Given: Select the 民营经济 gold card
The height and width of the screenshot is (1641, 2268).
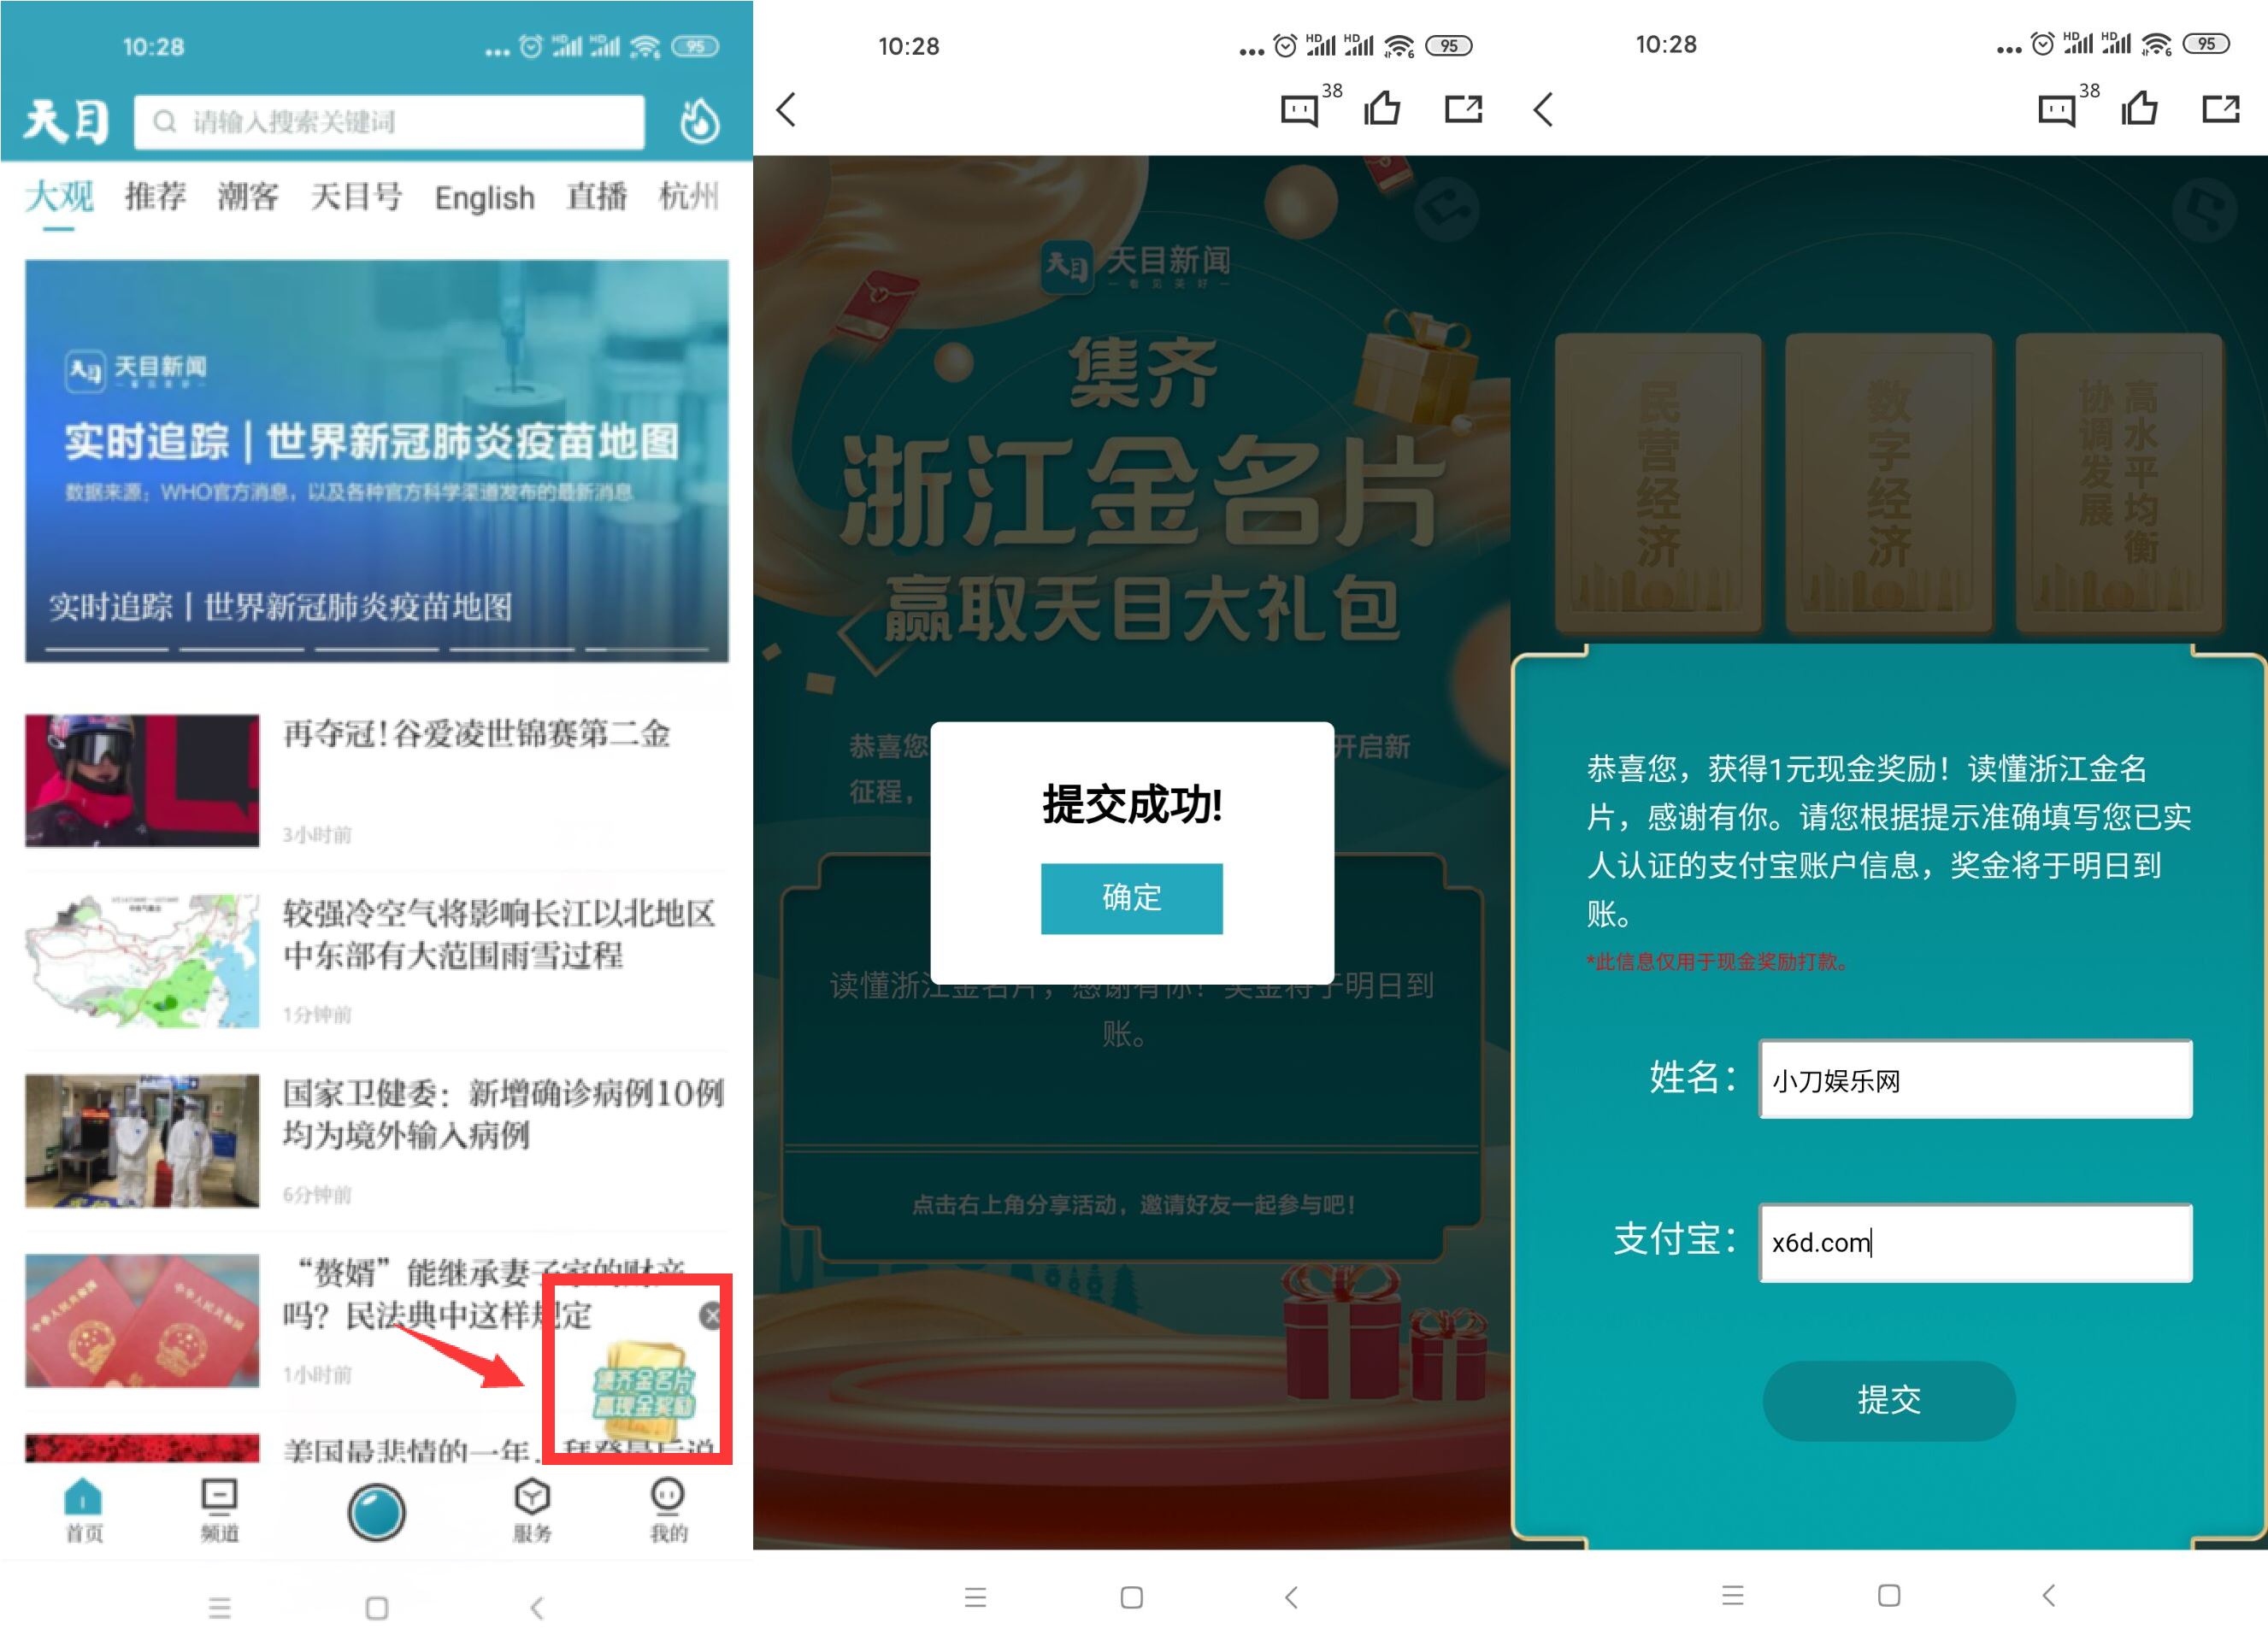Looking at the screenshot, I should 1658,483.
